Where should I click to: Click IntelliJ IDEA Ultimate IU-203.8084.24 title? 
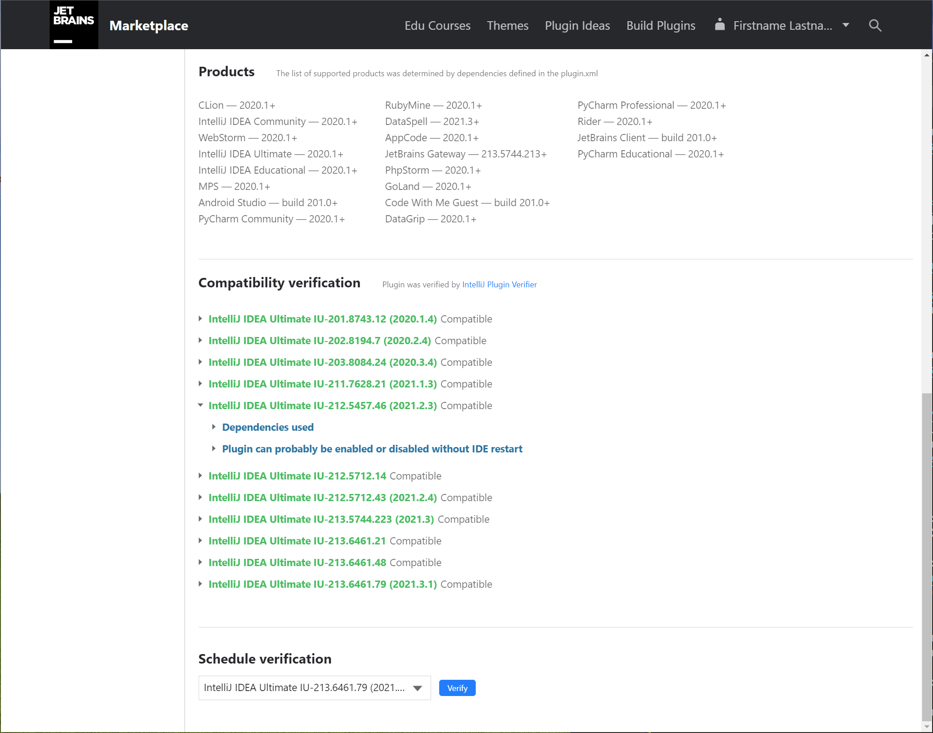pos(322,362)
